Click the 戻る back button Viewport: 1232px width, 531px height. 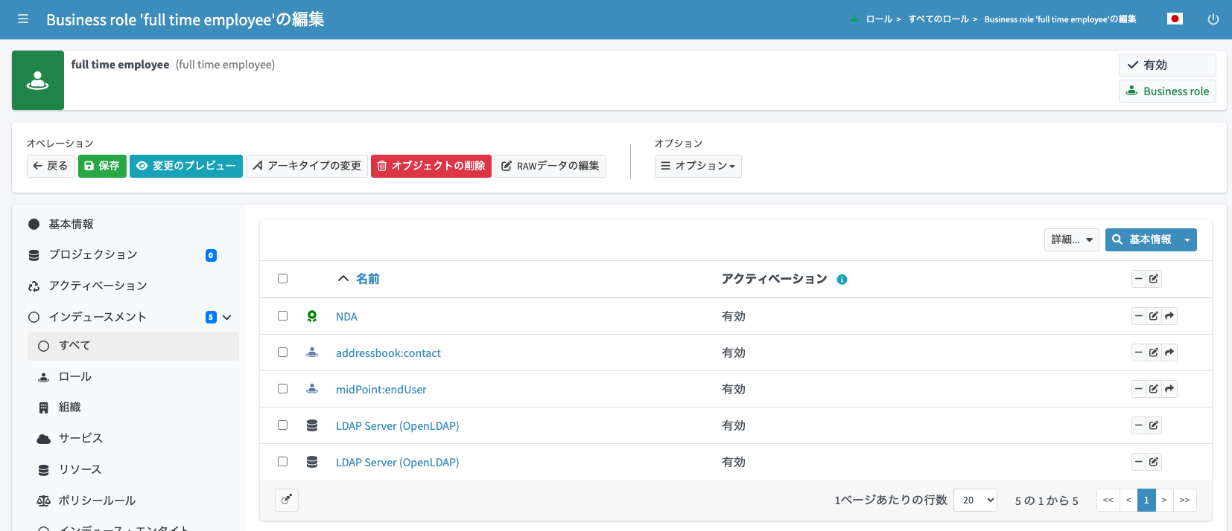pyautogui.click(x=51, y=166)
